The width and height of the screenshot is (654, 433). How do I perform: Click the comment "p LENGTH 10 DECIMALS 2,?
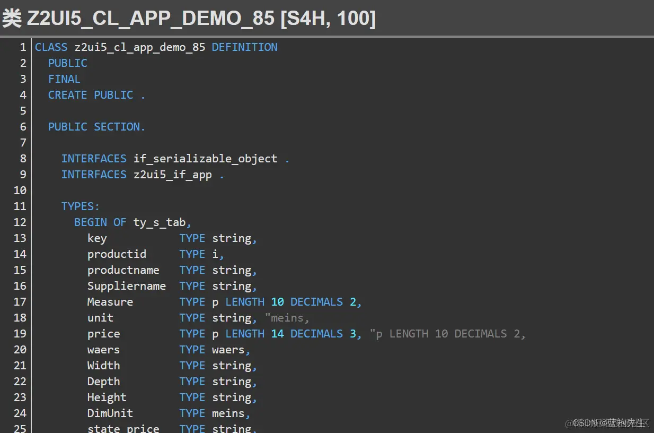click(x=448, y=334)
